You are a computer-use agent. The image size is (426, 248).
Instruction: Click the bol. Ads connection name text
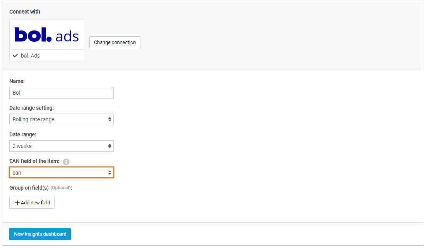point(30,56)
